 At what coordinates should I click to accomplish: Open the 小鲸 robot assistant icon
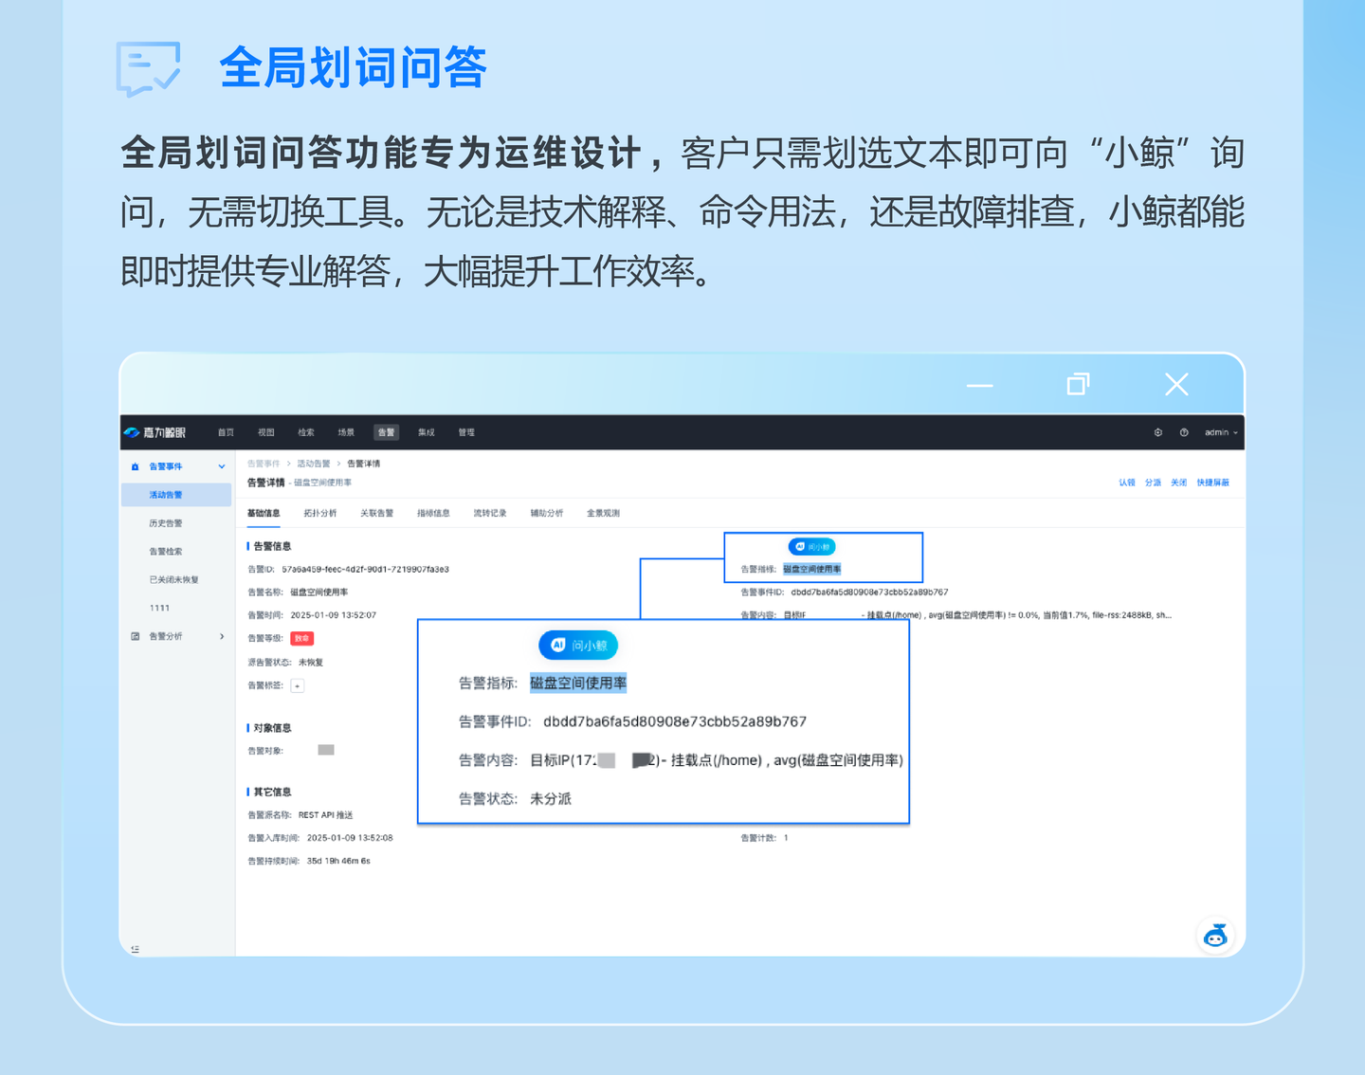click(1215, 936)
